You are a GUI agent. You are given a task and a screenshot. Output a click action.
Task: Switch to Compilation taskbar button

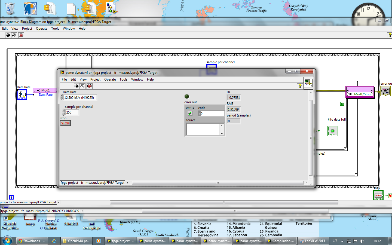(x=281, y=241)
